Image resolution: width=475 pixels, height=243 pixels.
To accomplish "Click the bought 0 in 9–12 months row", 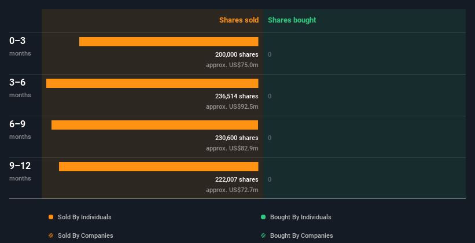I will pos(270,180).
